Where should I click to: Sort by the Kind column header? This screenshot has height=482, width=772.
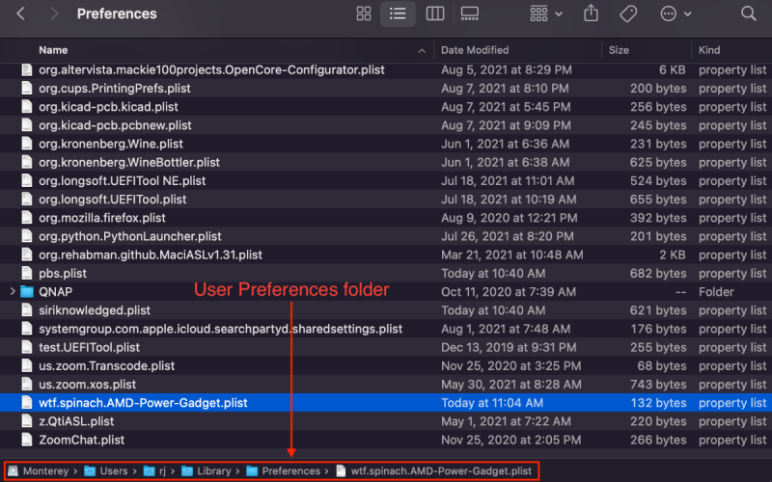709,50
